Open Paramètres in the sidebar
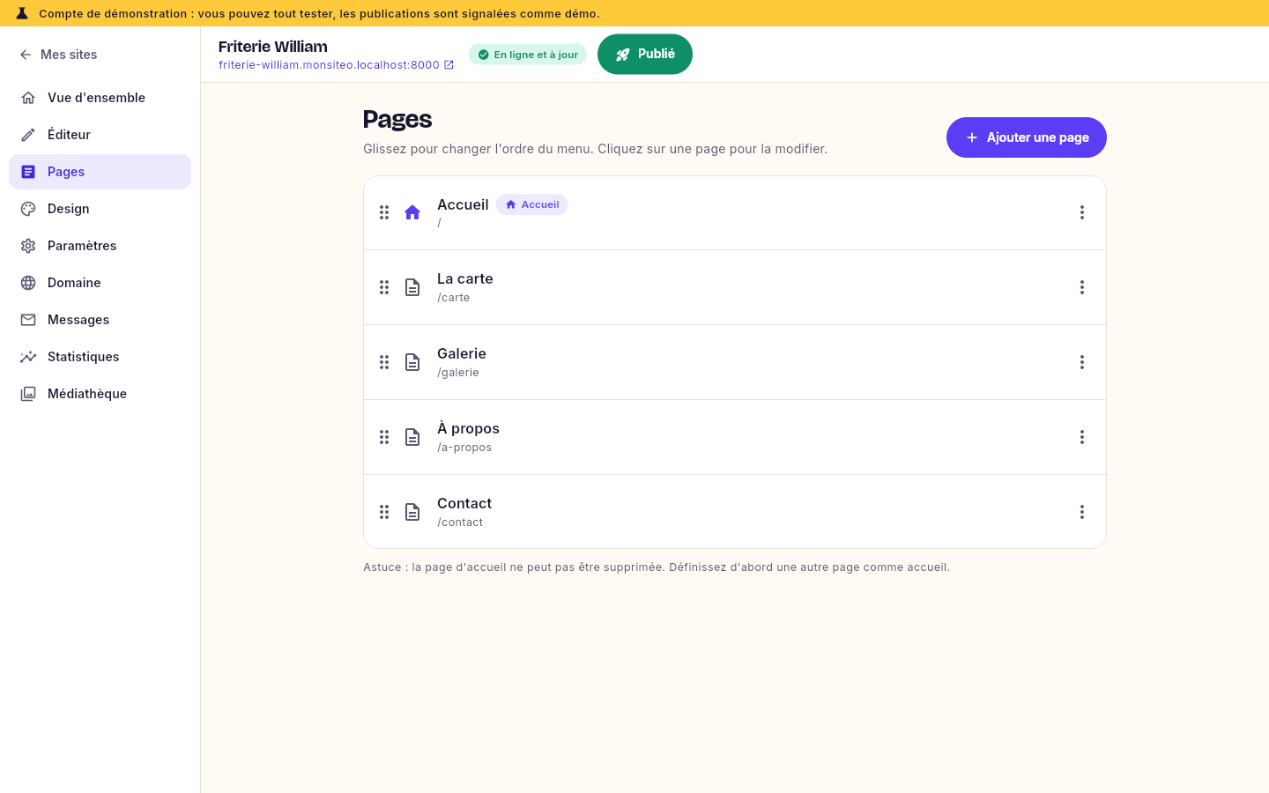 tap(100, 246)
